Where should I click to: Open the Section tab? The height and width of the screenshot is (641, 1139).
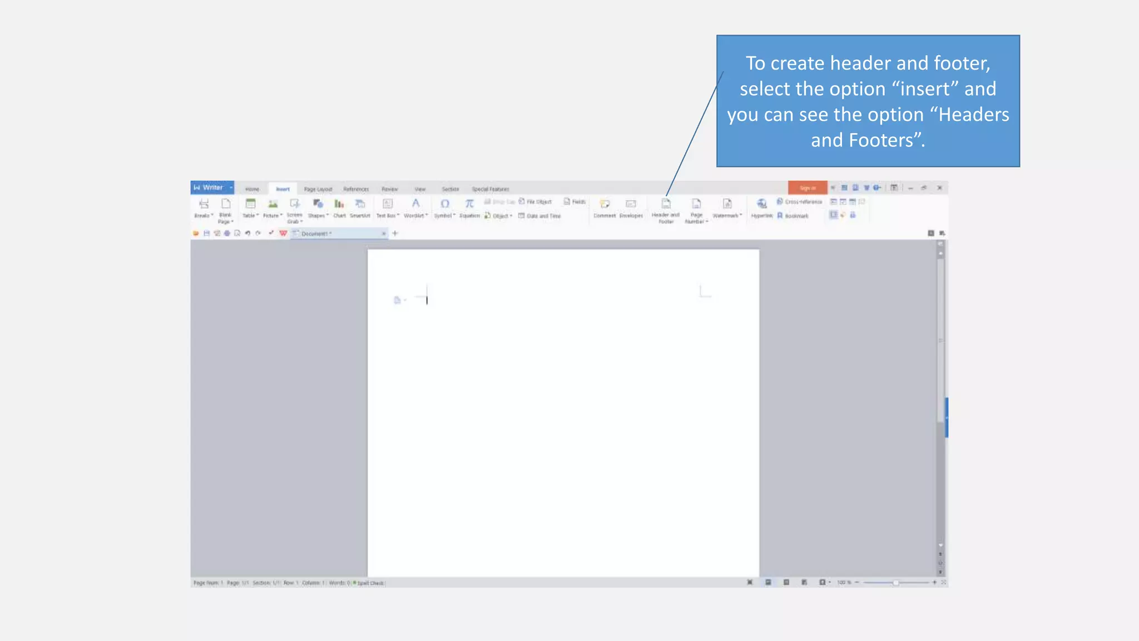coord(450,189)
